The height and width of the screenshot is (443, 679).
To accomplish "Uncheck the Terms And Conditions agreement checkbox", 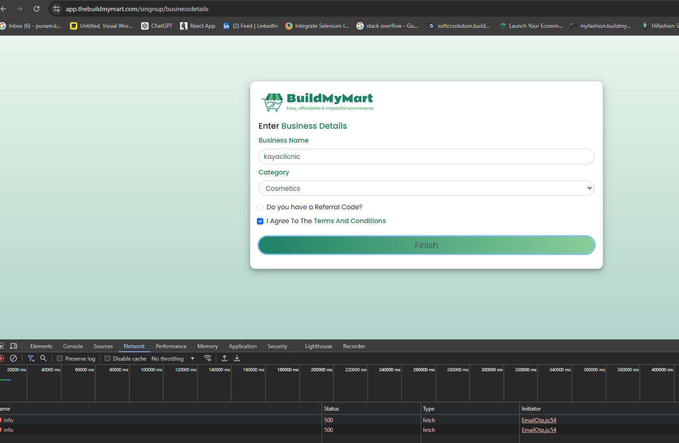I will (260, 221).
